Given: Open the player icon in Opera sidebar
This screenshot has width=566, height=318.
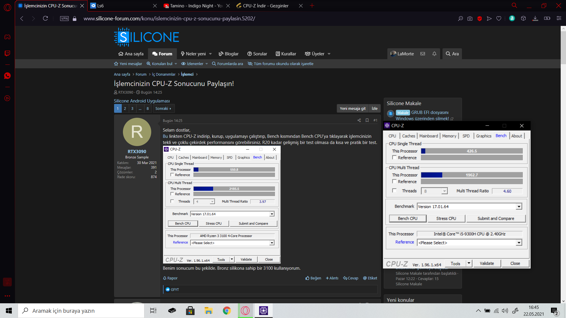Looking at the screenshot, I should pyautogui.click(x=7, y=98).
